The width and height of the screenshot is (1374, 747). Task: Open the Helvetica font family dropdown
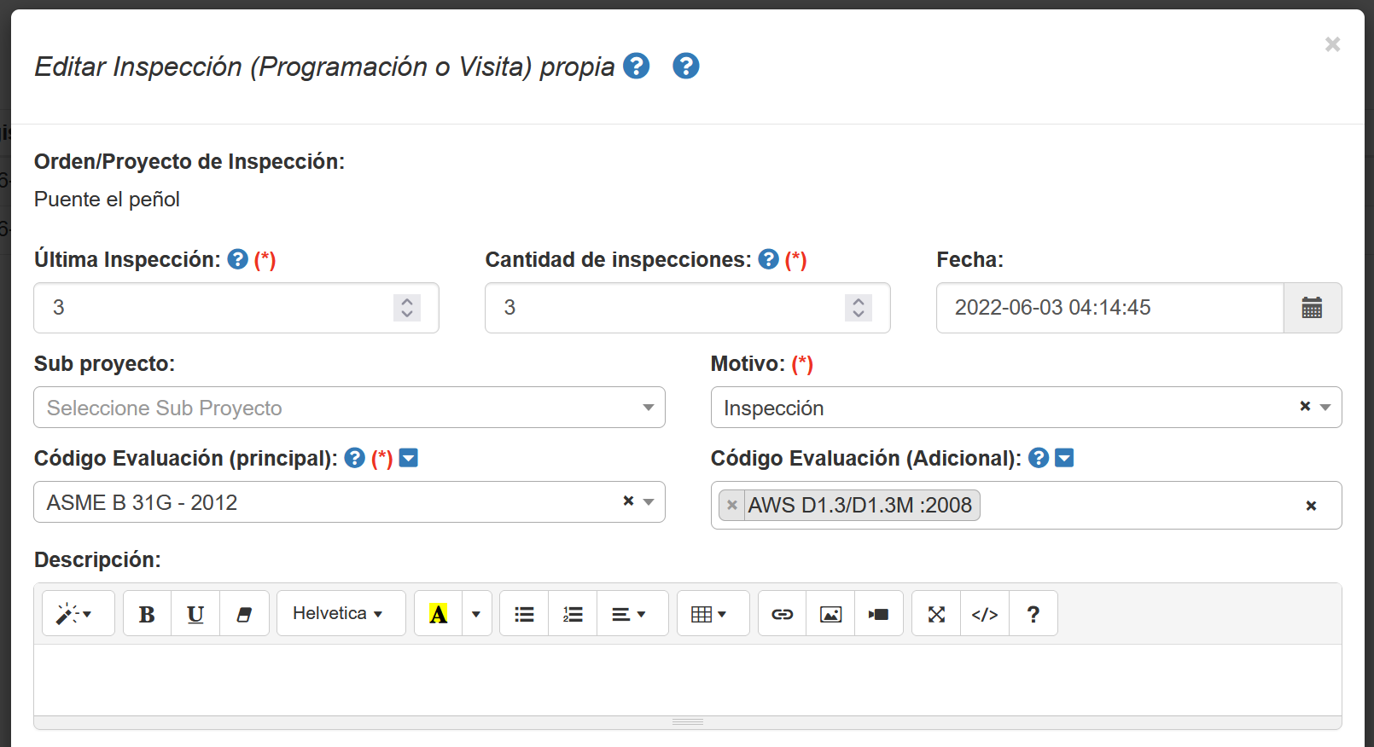click(341, 614)
